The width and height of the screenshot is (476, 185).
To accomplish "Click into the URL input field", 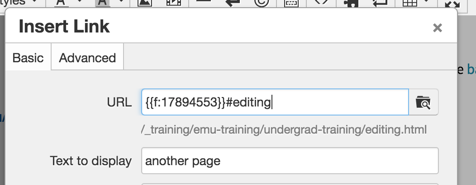I will point(275,102).
